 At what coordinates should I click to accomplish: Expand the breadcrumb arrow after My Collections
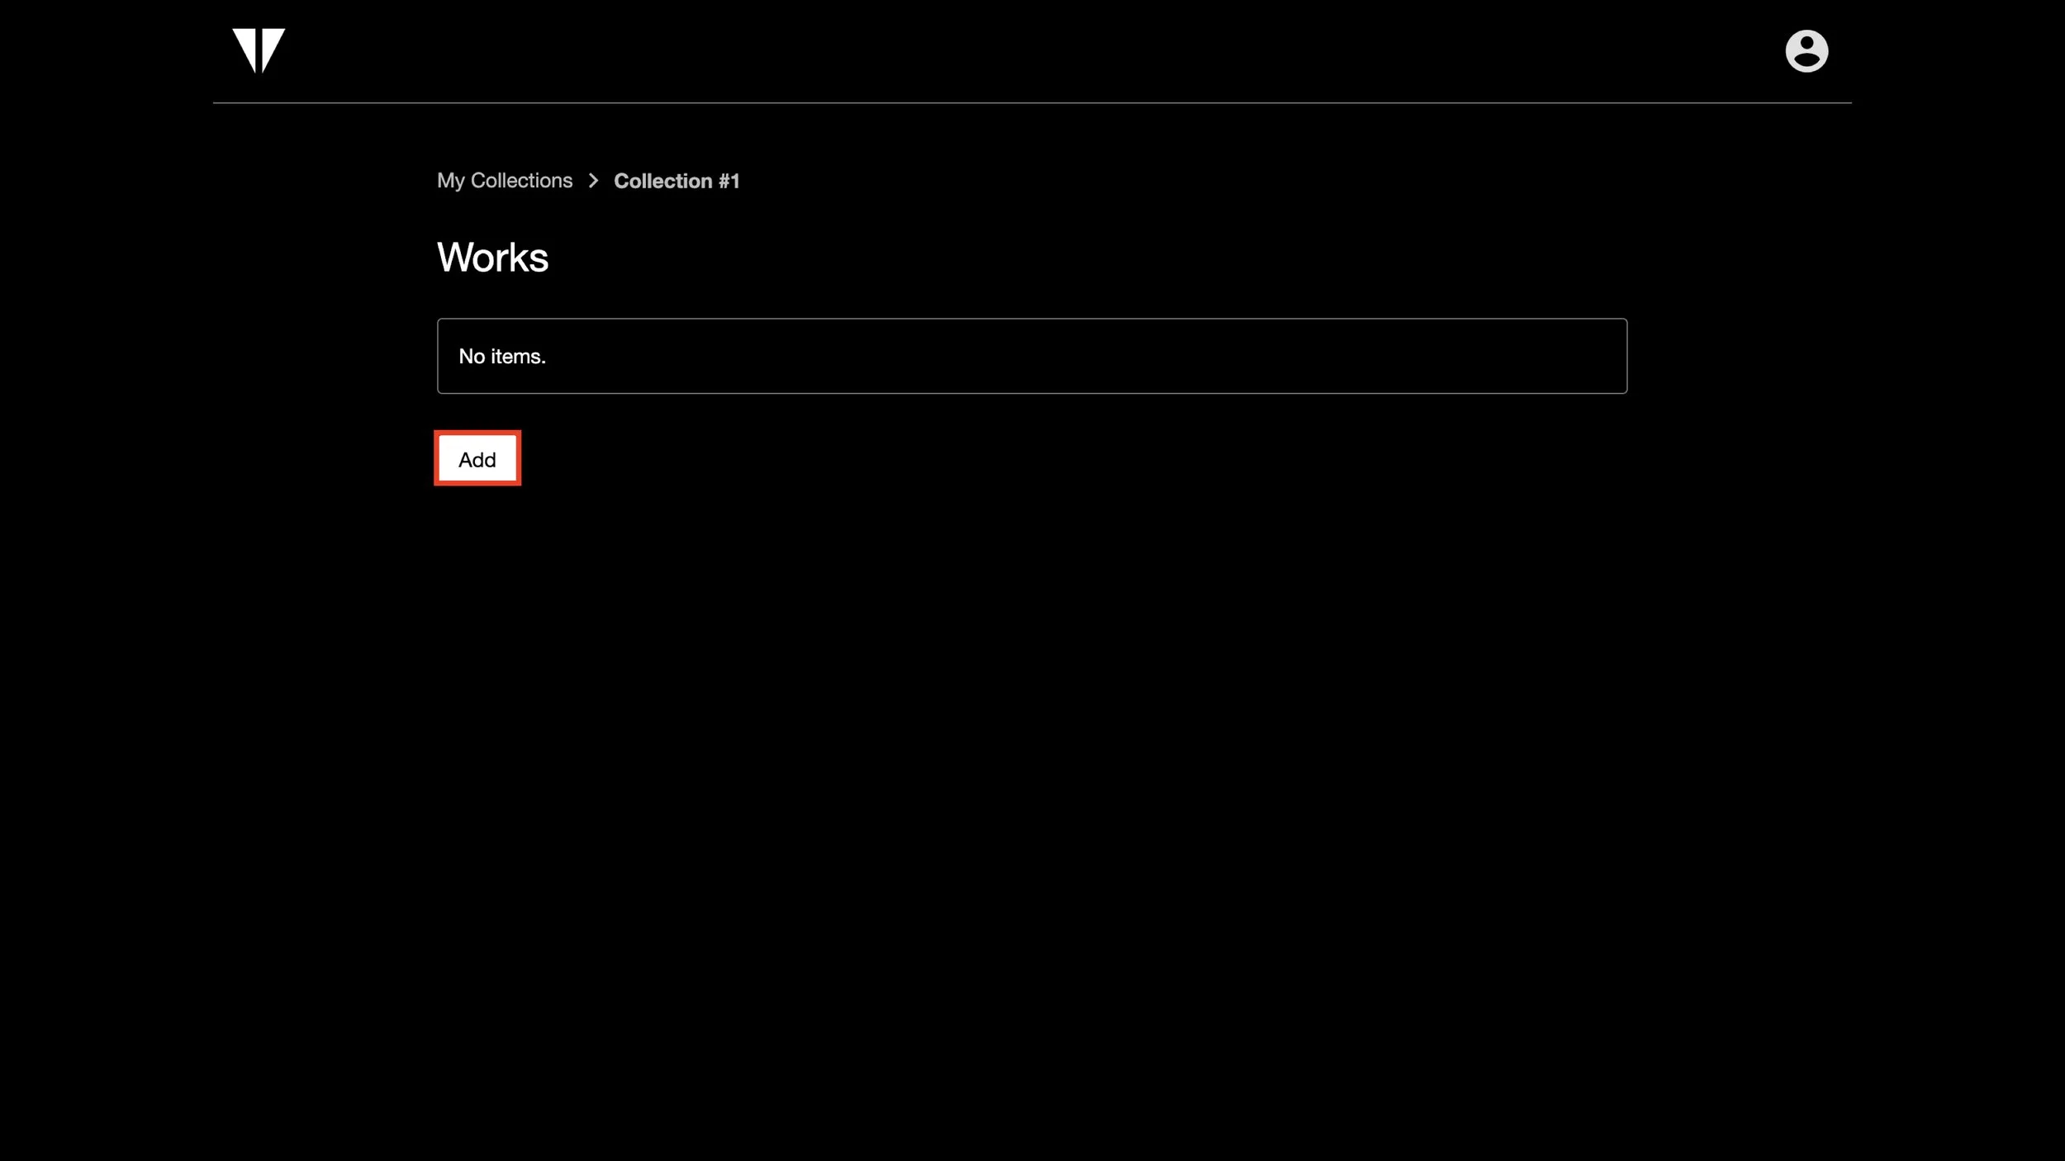pyautogui.click(x=593, y=181)
